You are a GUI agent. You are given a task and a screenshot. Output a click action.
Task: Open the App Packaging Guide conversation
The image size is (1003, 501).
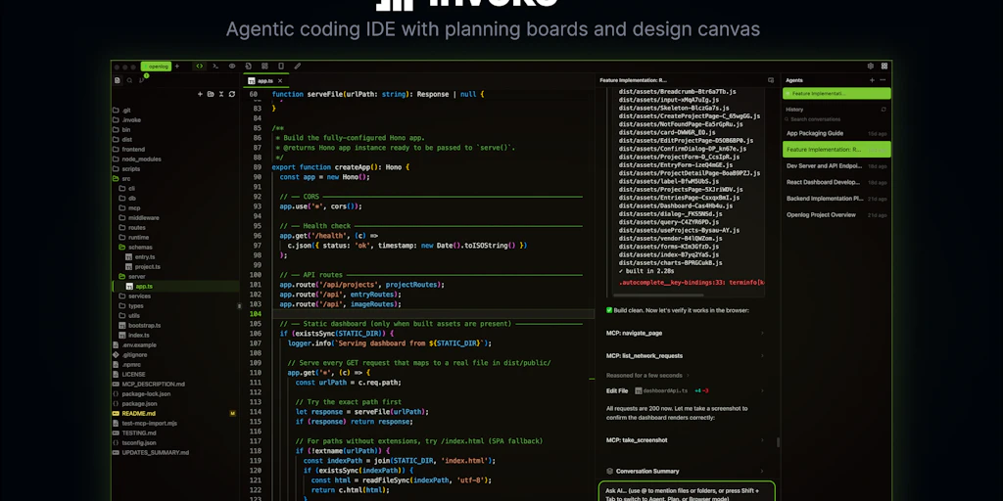pyautogui.click(x=836, y=133)
